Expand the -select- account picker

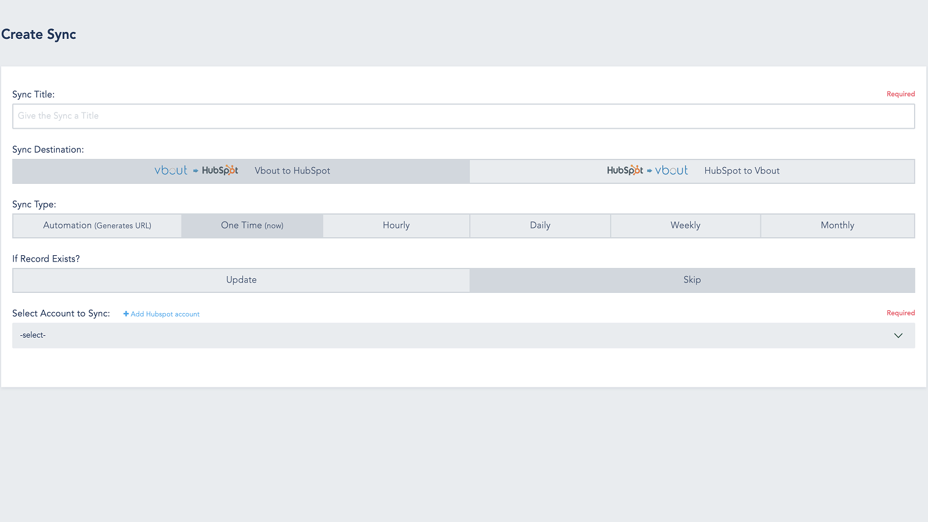pos(232,335)
